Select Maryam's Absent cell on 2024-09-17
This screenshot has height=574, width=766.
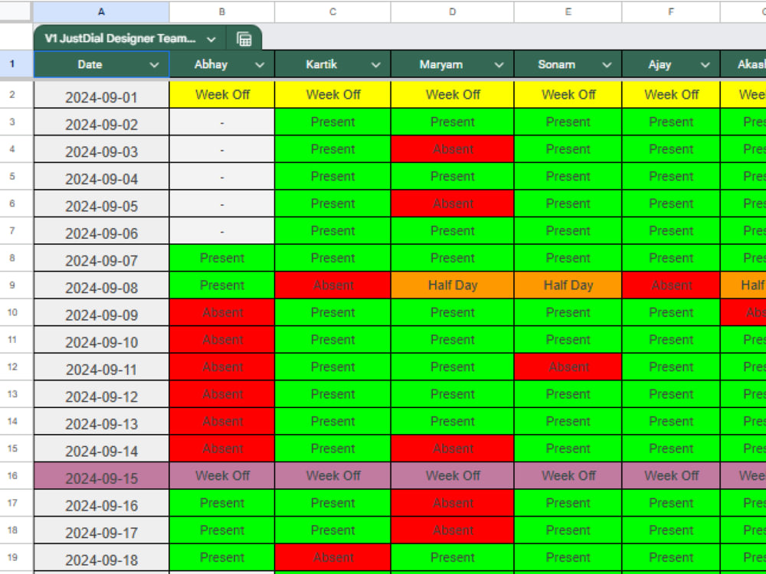[x=453, y=530]
